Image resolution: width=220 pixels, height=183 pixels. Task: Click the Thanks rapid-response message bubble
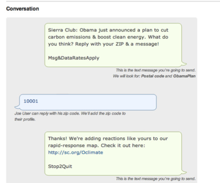point(113,153)
